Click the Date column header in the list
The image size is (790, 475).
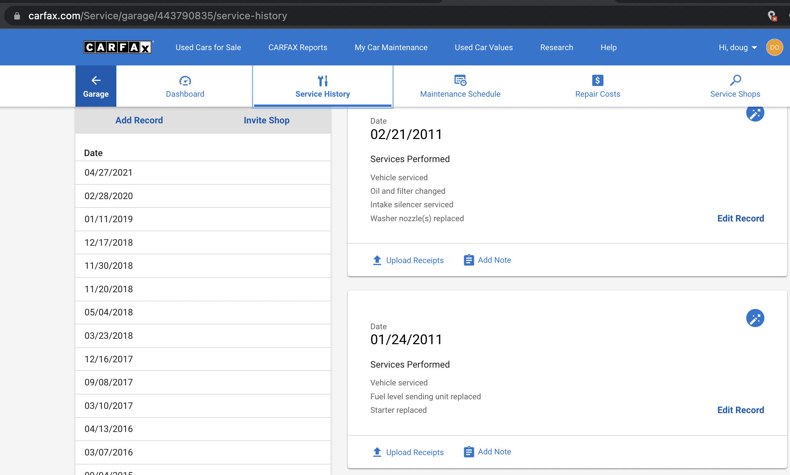point(93,153)
